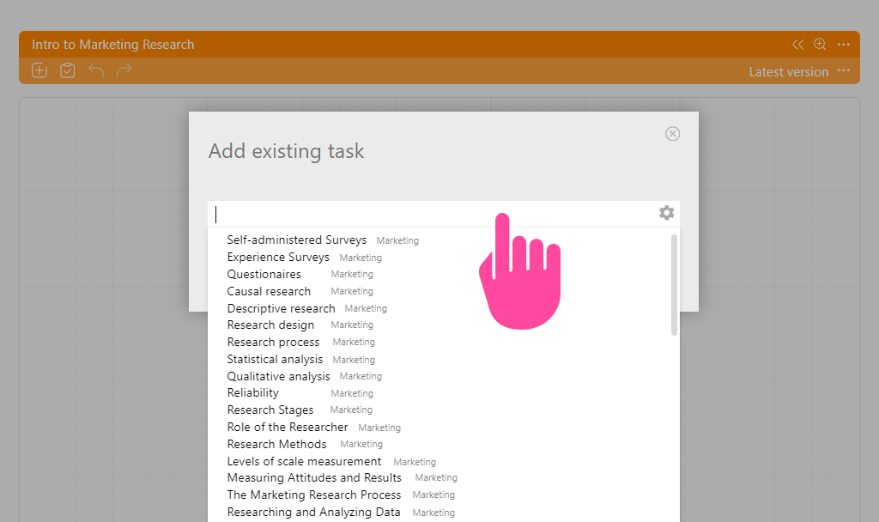Click the checklist clipboard icon

[67, 70]
